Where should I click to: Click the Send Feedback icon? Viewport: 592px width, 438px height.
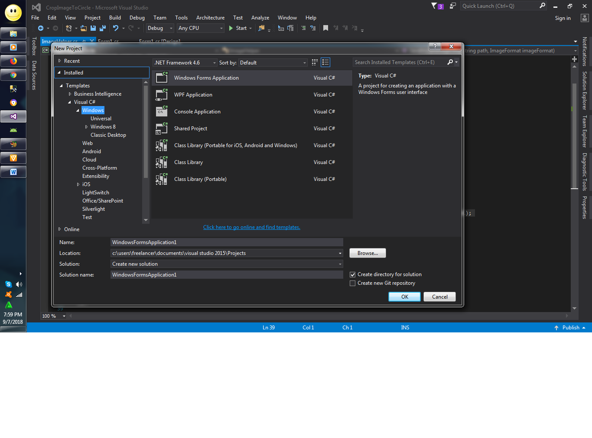[453, 6]
